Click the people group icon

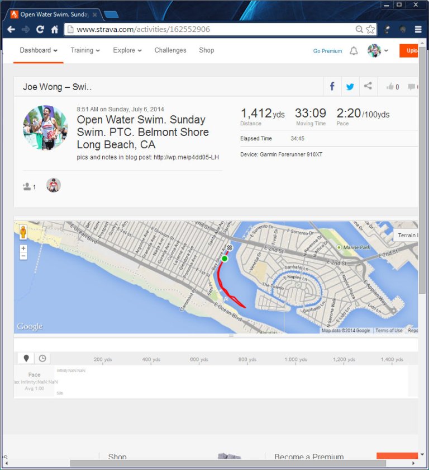pyautogui.click(x=27, y=187)
